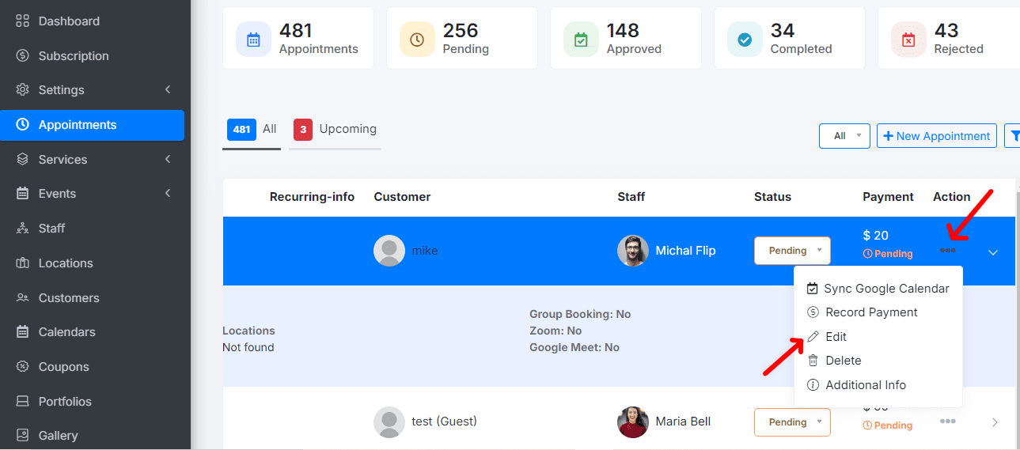Click the Record Payment dollar icon
This screenshot has height=450, width=1020.
click(813, 312)
